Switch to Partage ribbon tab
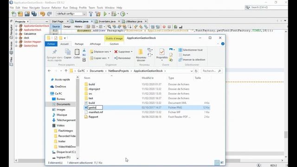Viewport: 297px width, 167px height. 79,44
